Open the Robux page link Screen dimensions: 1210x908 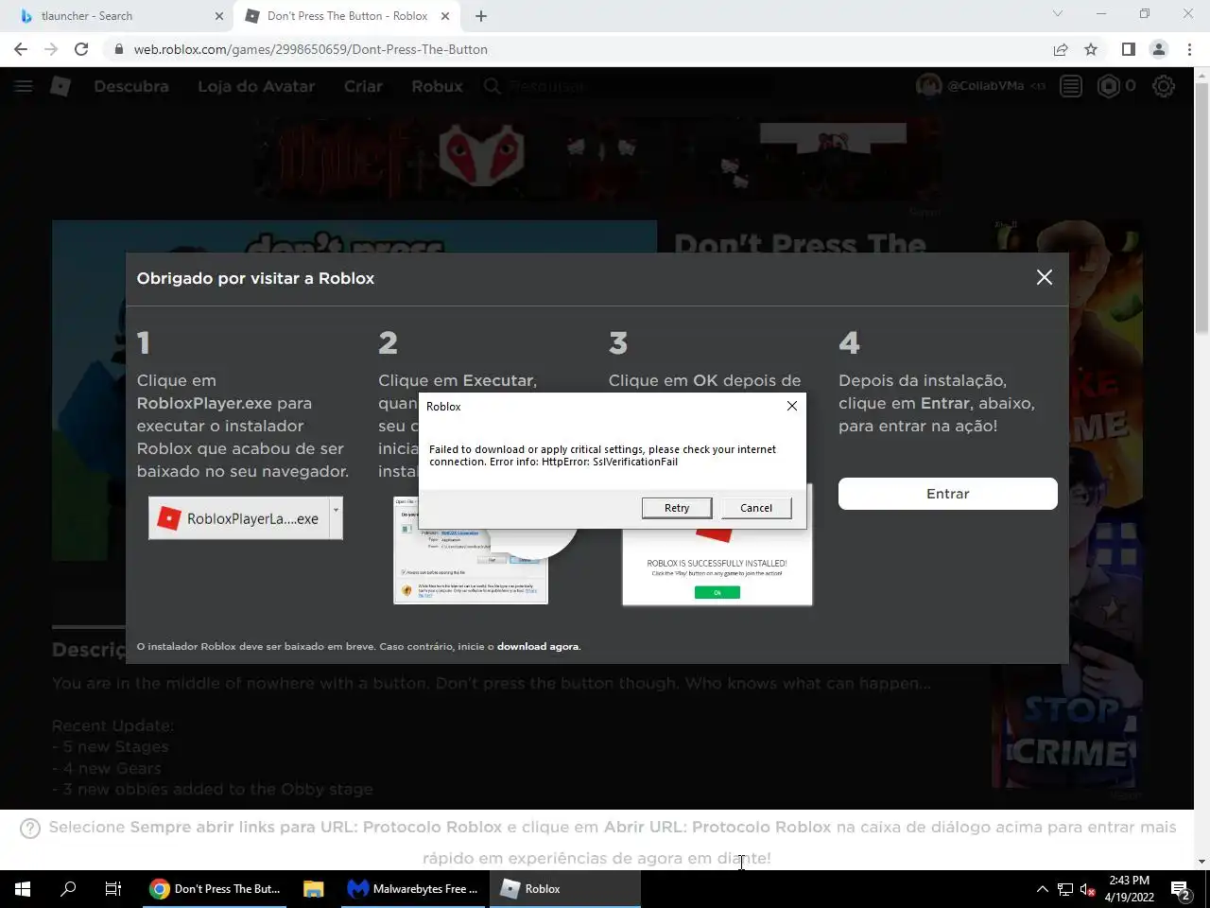pos(437,86)
